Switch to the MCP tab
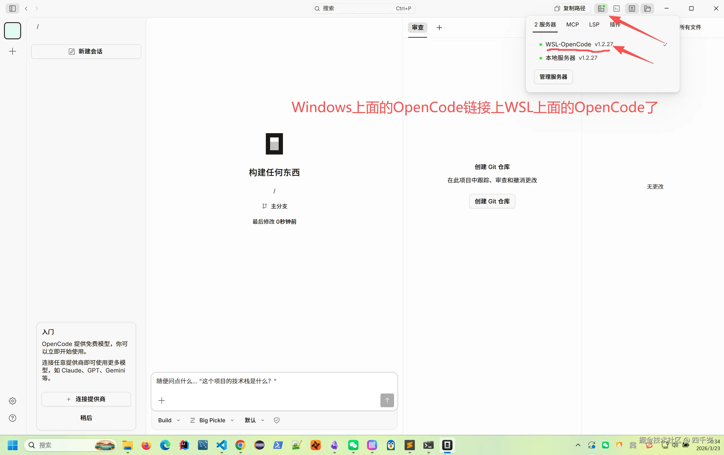 (x=572, y=25)
